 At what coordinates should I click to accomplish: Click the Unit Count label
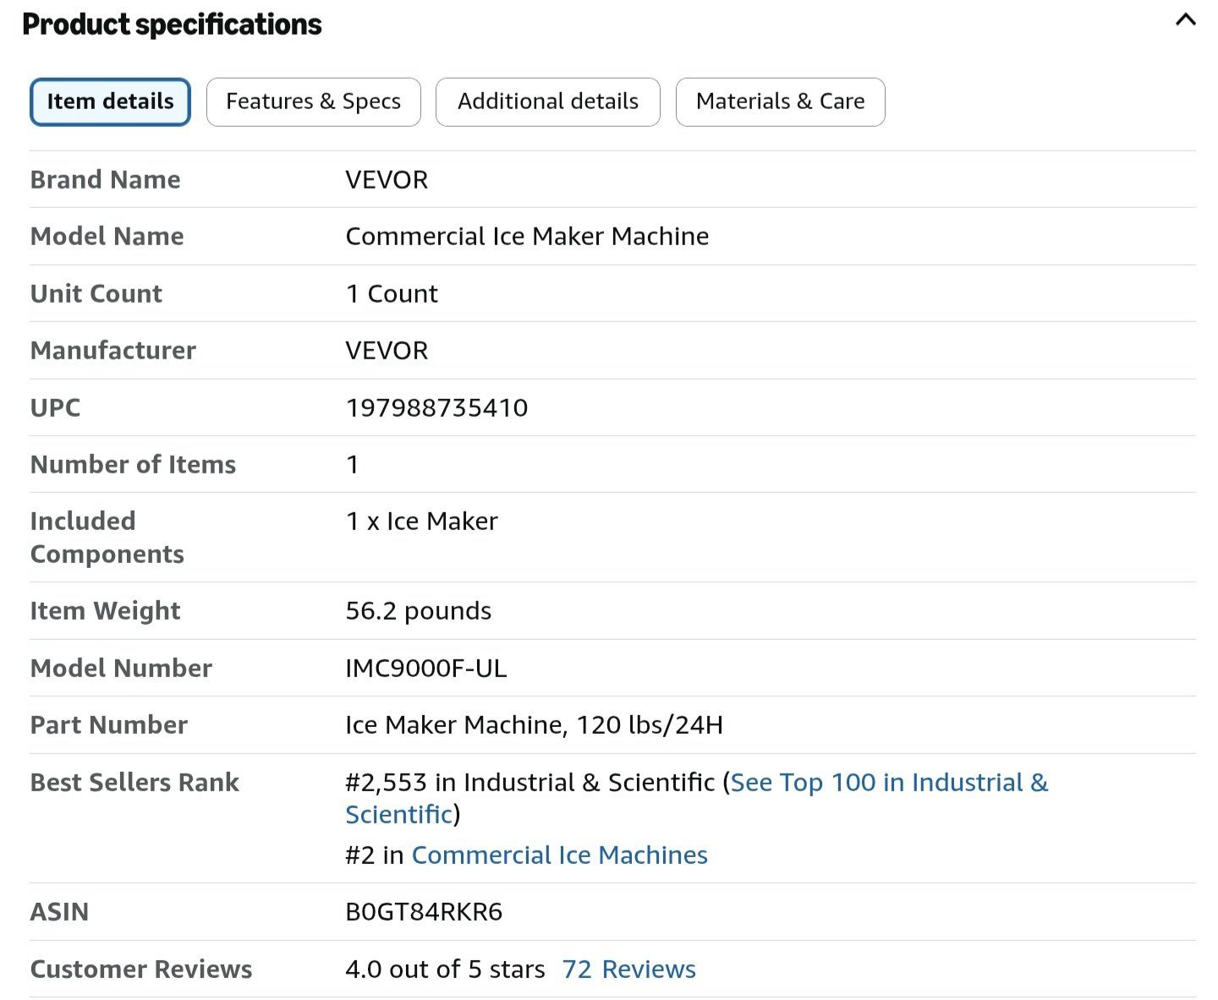(96, 293)
